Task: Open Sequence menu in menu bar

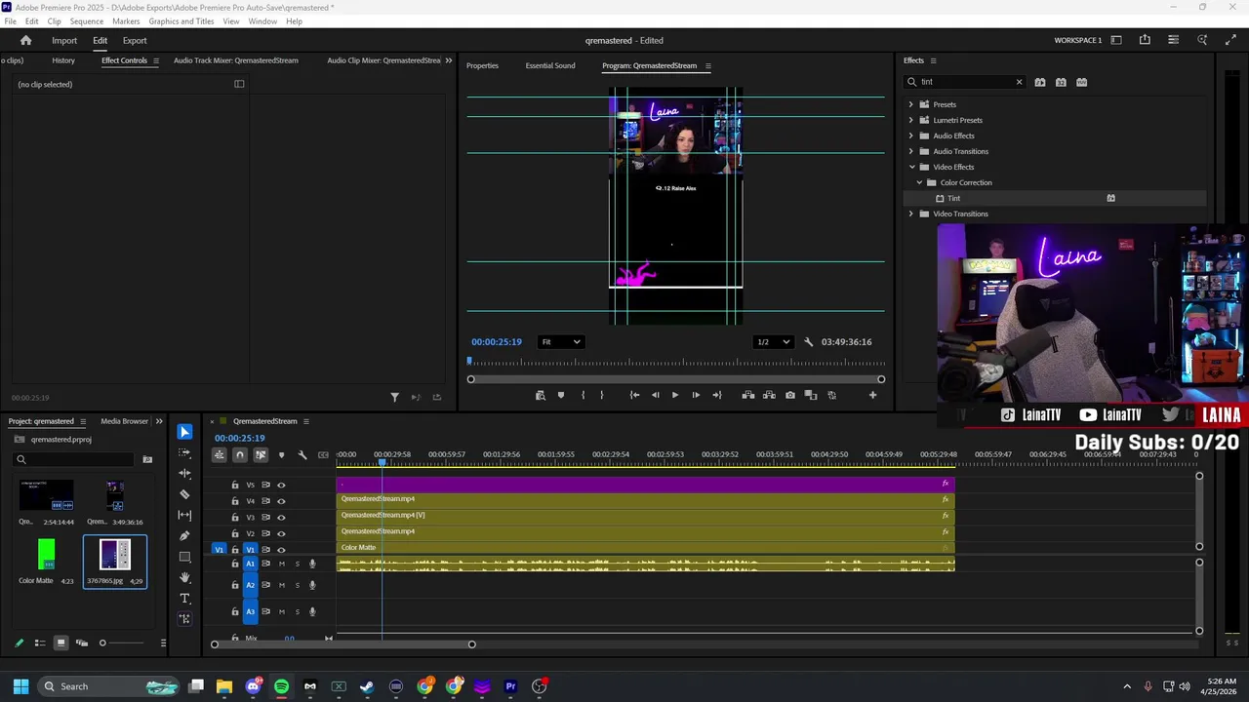Action: [86, 21]
